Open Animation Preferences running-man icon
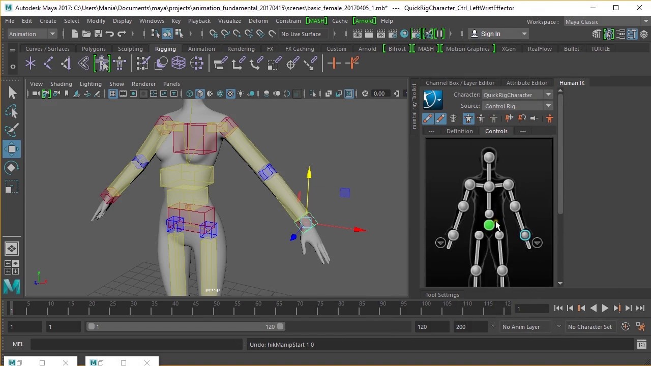Image resolution: width=651 pixels, height=366 pixels. pyautogui.click(x=640, y=327)
